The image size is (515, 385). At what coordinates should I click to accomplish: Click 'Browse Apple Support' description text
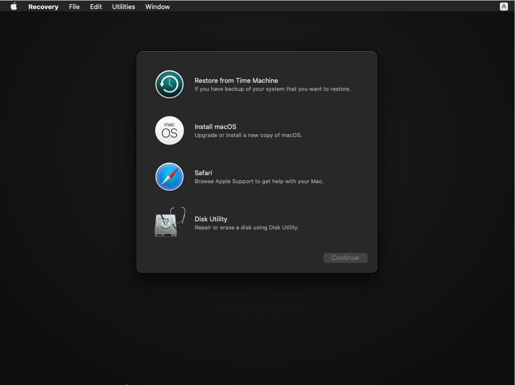259,181
